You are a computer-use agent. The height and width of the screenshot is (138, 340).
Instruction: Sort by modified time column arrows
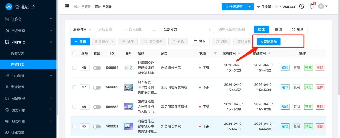click(269, 53)
